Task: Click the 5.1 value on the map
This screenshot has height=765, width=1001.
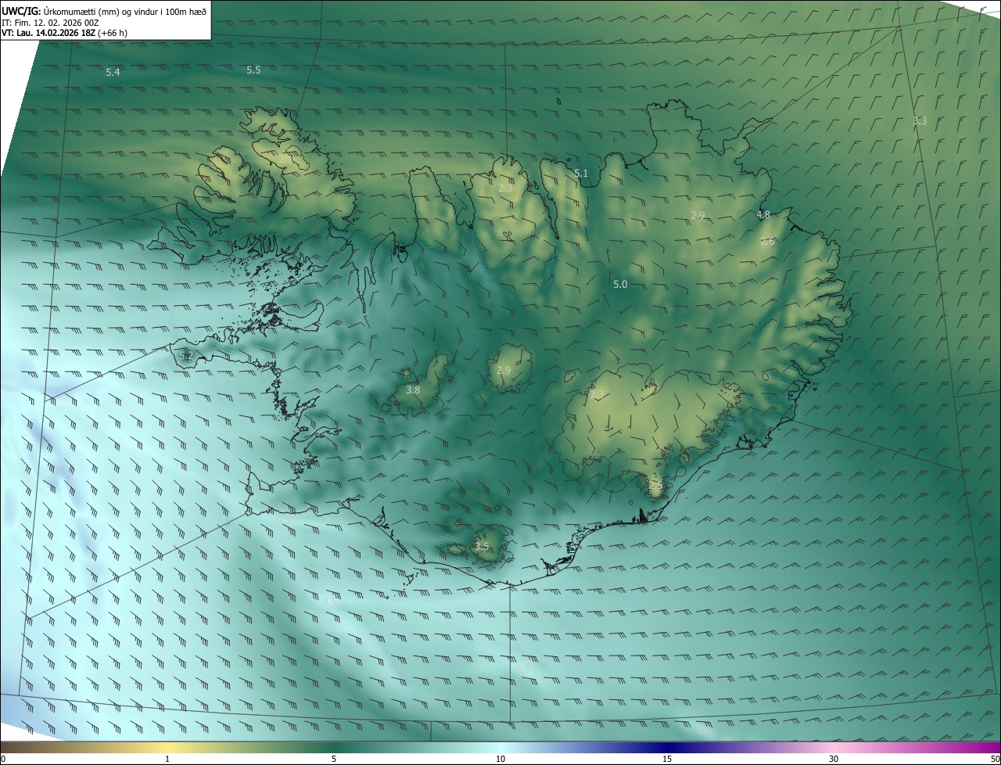Action: (581, 173)
